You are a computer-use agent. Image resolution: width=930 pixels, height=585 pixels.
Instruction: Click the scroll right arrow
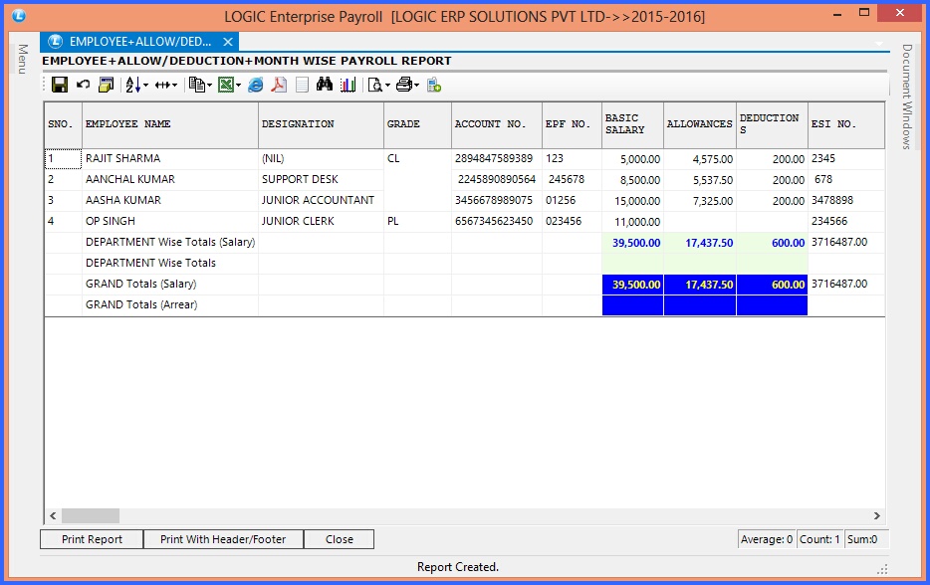click(876, 515)
